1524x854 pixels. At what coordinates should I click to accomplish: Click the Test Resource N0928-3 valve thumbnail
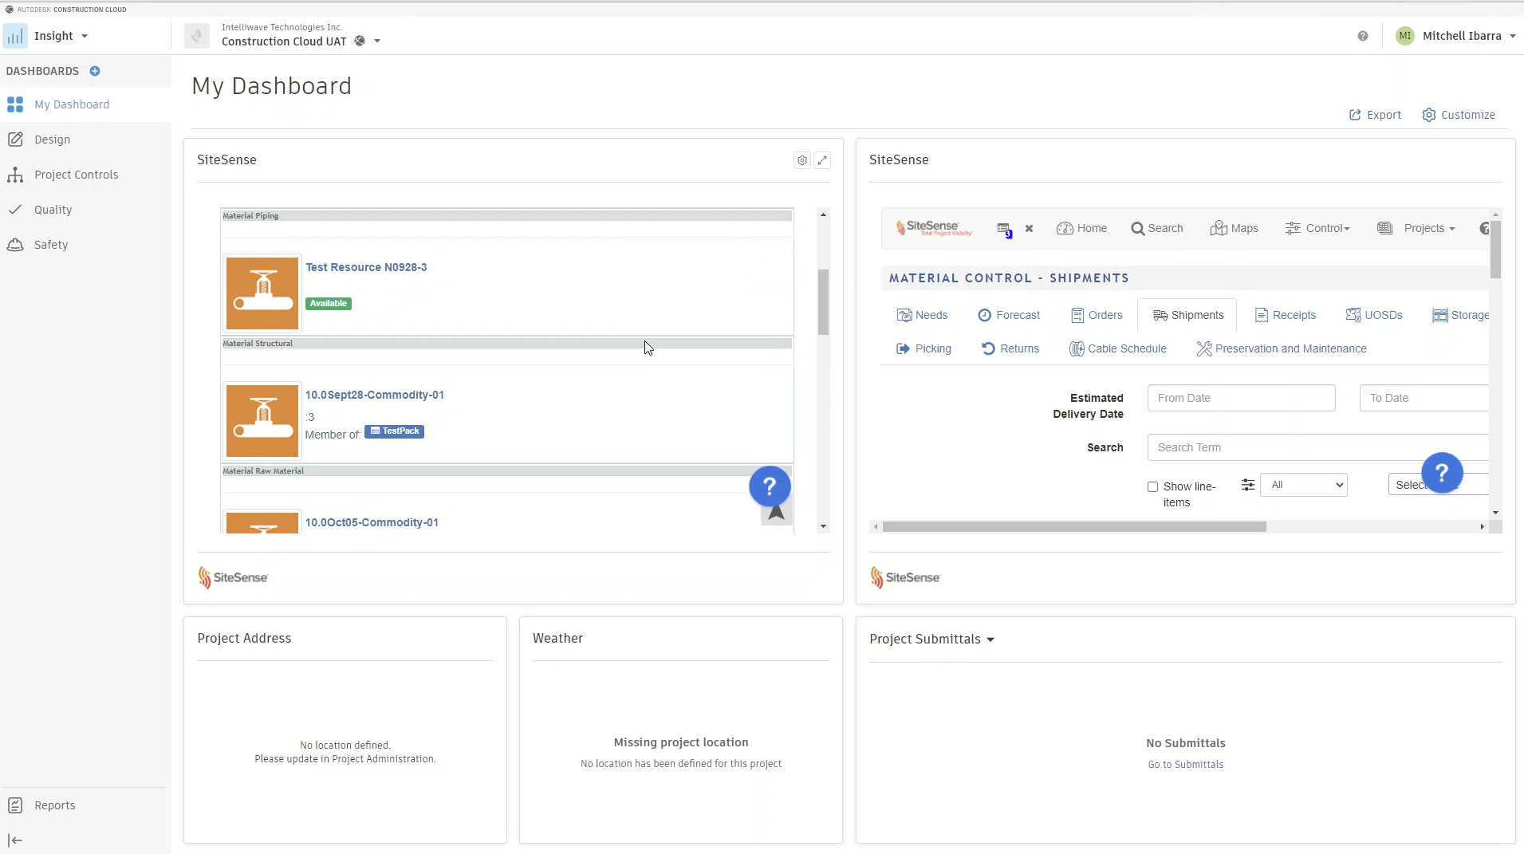tap(262, 293)
